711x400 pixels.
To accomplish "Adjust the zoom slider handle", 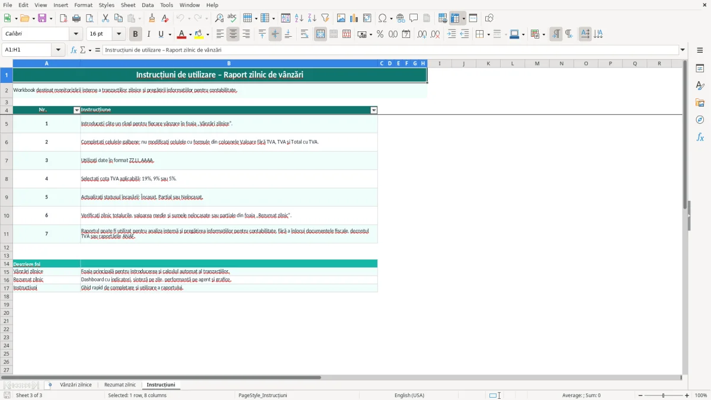I will (664, 395).
